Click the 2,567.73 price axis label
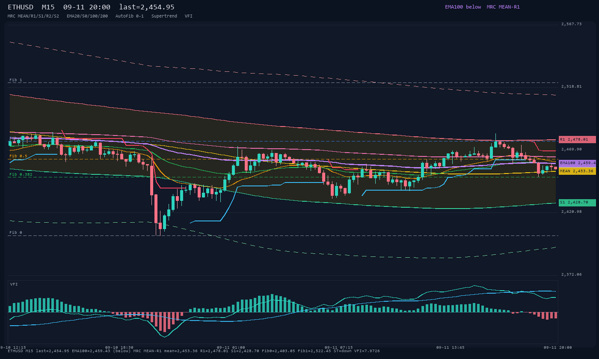Image resolution: width=599 pixels, height=359 pixels. (572, 24)
